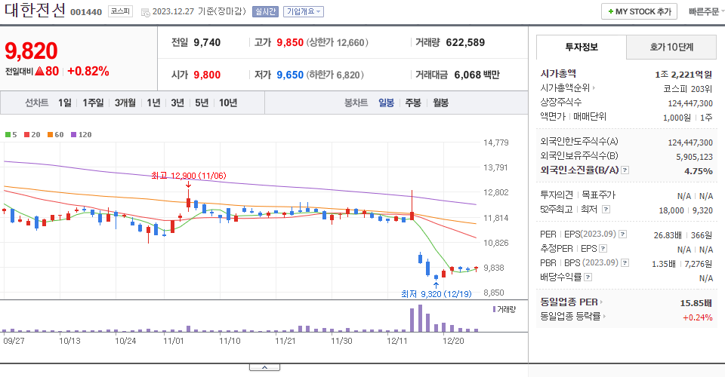Click the help icon next to 52주최고 최저
Viewport: 725px width, 377px height.
(x=606, y=210)
